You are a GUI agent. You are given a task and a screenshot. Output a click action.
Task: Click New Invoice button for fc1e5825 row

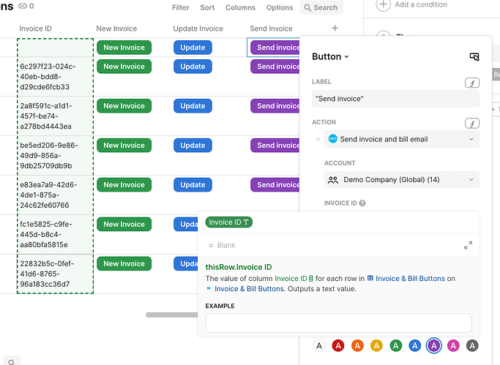point(124,225)
